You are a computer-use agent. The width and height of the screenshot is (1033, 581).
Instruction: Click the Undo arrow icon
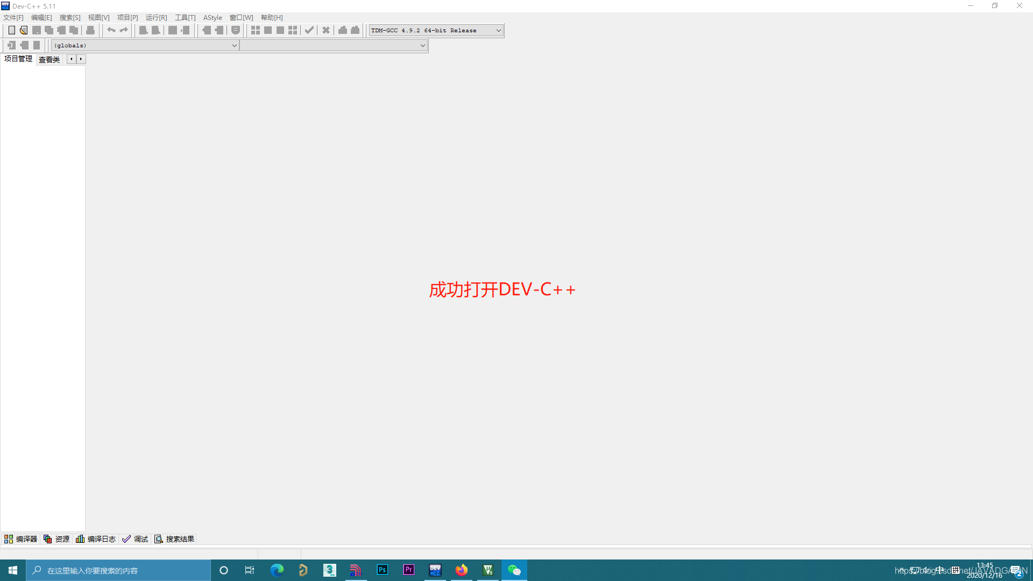click(111, 30)
